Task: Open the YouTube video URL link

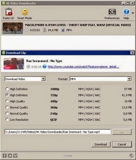Action: click(83, 67)
